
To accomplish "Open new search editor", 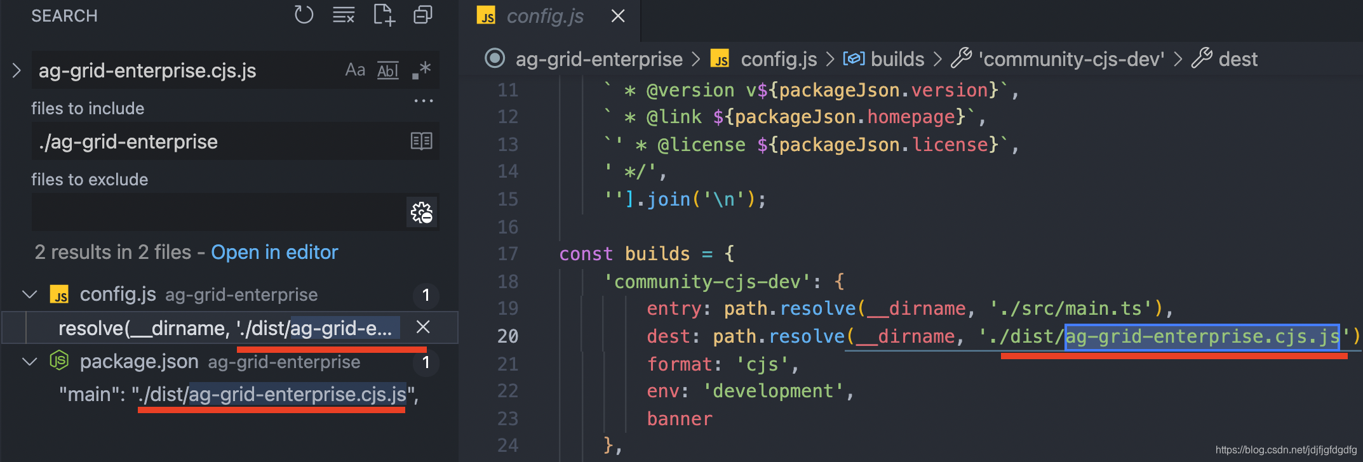I will point(384,15).
